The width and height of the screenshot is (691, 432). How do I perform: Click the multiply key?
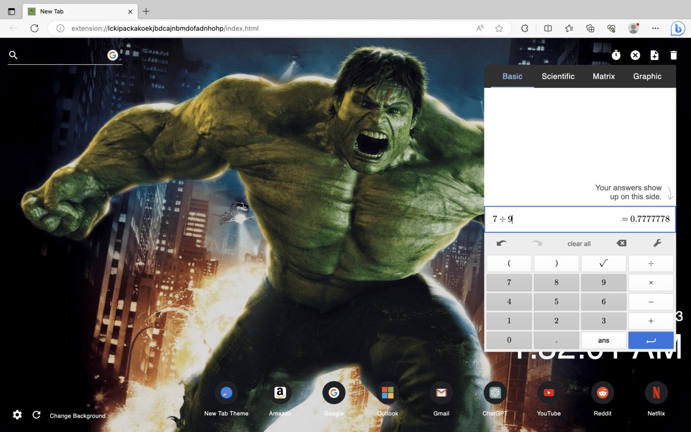pos(651,282)
